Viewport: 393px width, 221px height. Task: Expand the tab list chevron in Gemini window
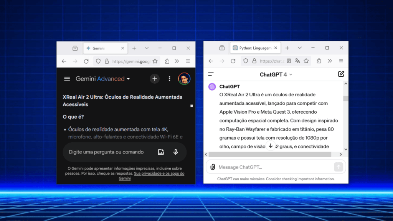click(x=147, y=48)
